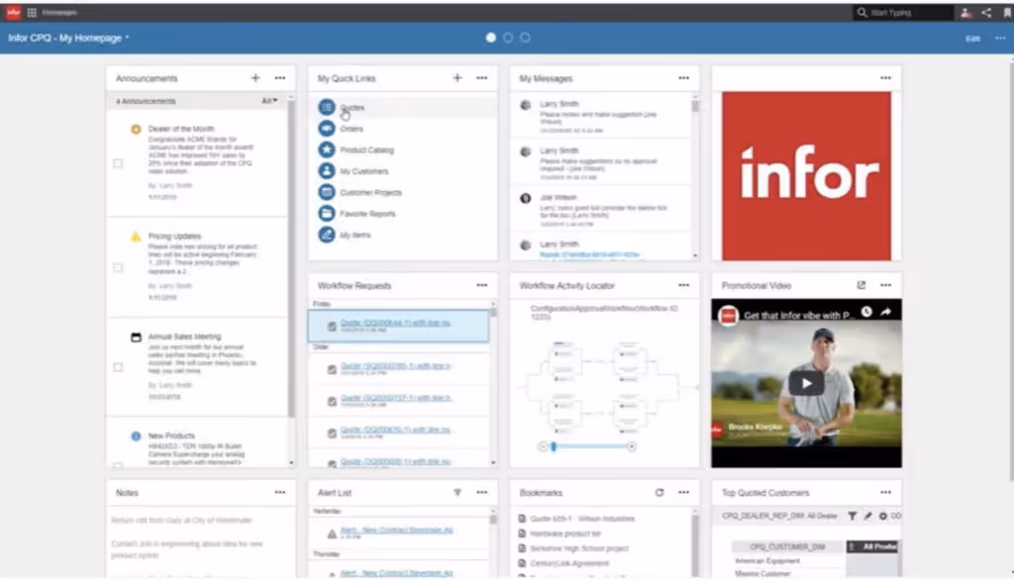
Task: Open the My Customers quick link
Action: [364, 171]
